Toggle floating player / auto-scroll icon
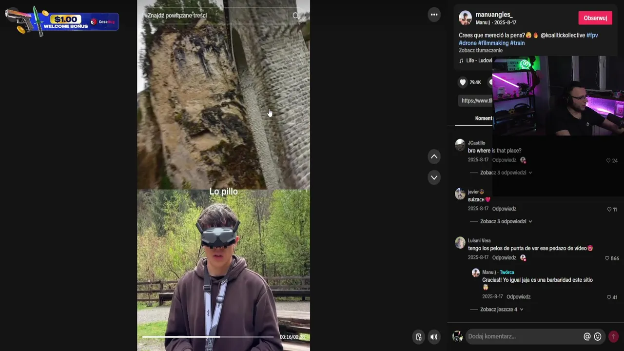The width and height of the screenshot is (624, 351). click(x=419, y=337)
